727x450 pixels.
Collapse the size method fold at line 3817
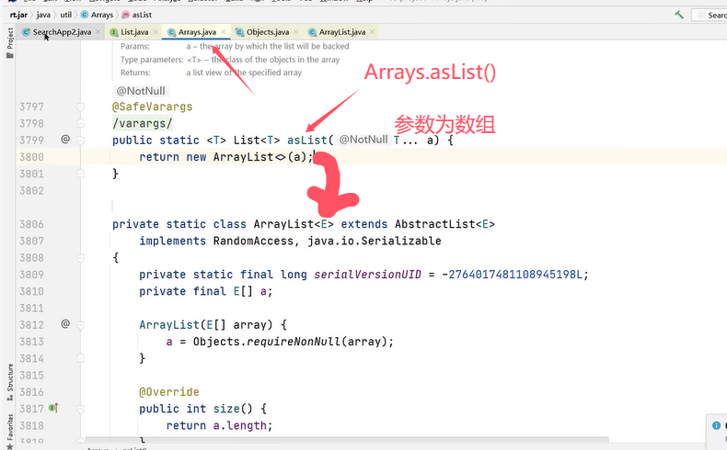[80, 409]
